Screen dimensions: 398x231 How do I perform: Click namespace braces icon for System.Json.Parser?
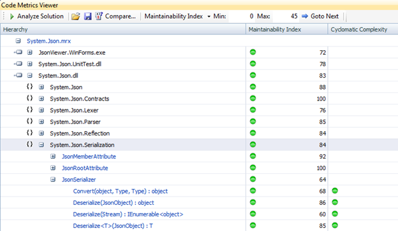tap(30, 122)
